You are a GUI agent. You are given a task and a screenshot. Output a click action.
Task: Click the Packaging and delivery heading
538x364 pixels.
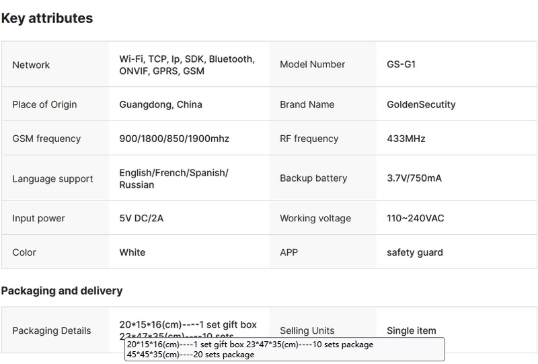coord(61,291)
